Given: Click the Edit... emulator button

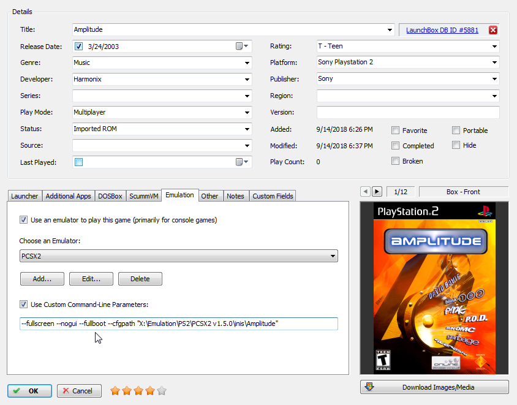Looking at the screenshot, I should [x=91, y=279].
